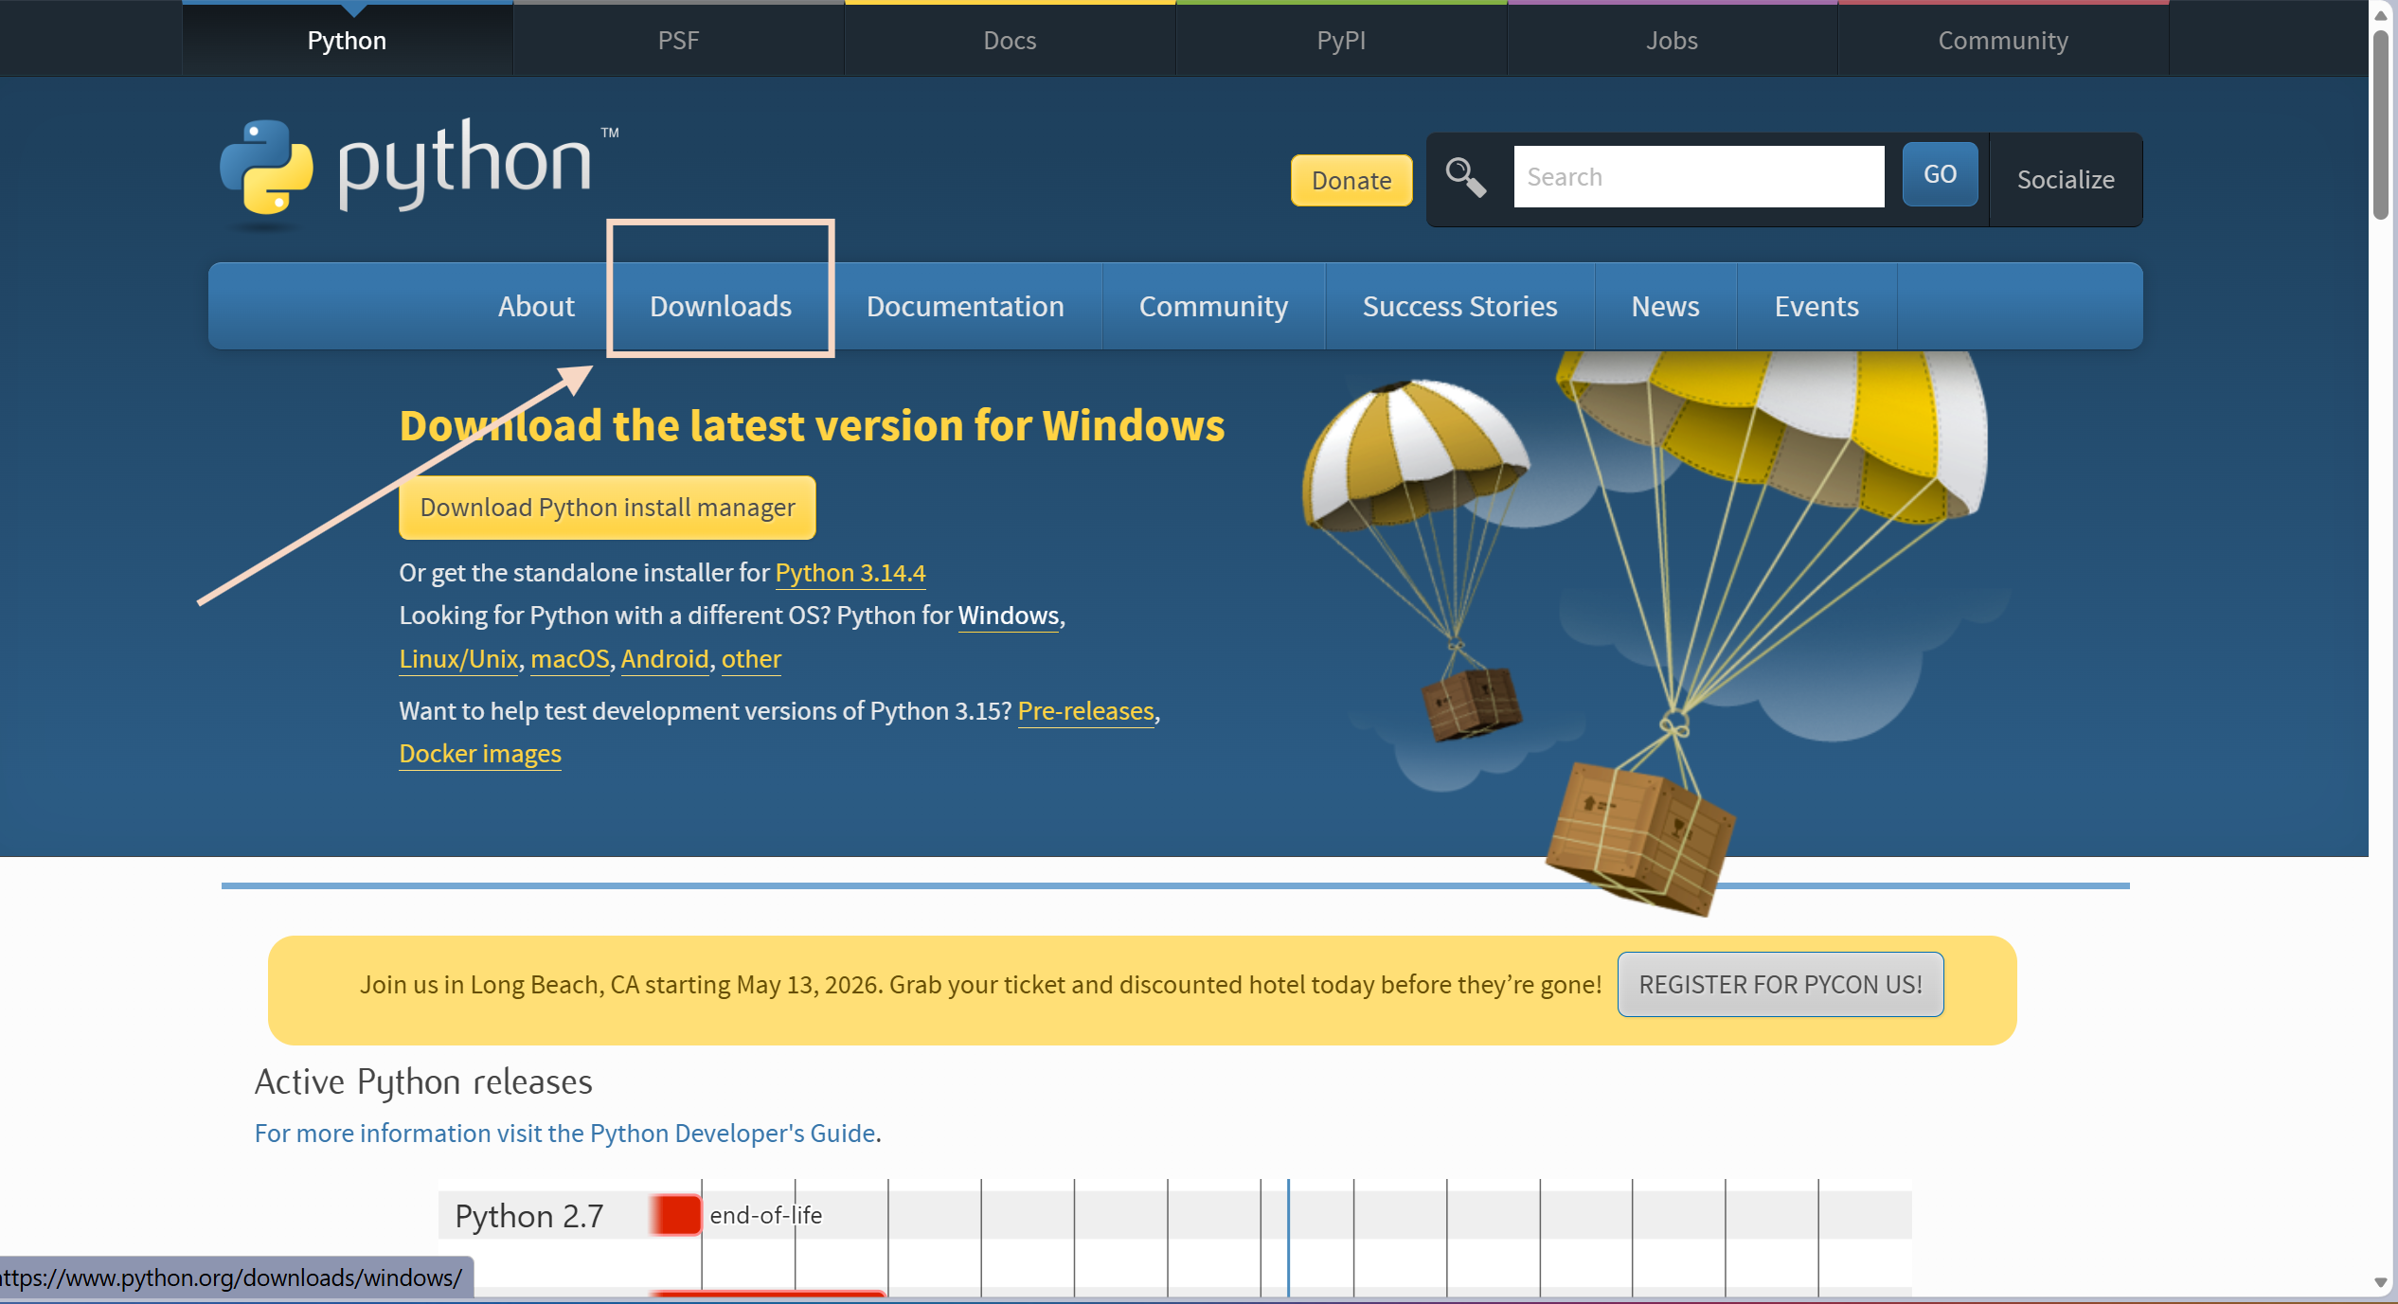Click the PyCon Long Beach announcement text
This screenshot has height=1304, width=2398.
(980, 985)
